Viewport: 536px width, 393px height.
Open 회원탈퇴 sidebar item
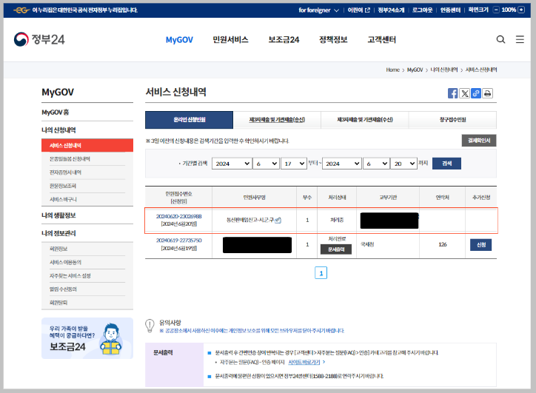58,303
